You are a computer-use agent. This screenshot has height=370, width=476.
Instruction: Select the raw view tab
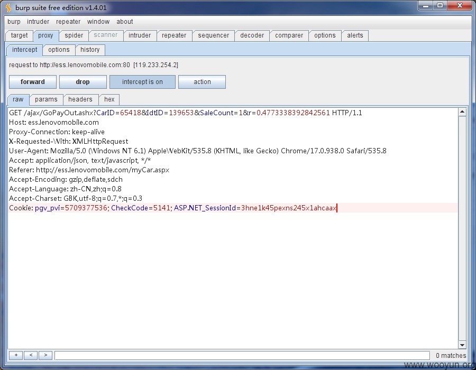(18, 99)
